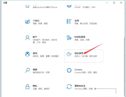
Task: Click the Update and Security arrows icon
Action: 69,87
